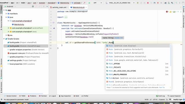The height and width of the screenshot is (104, 185).
Task: Open the Event Log
Action: click(160, 96)
